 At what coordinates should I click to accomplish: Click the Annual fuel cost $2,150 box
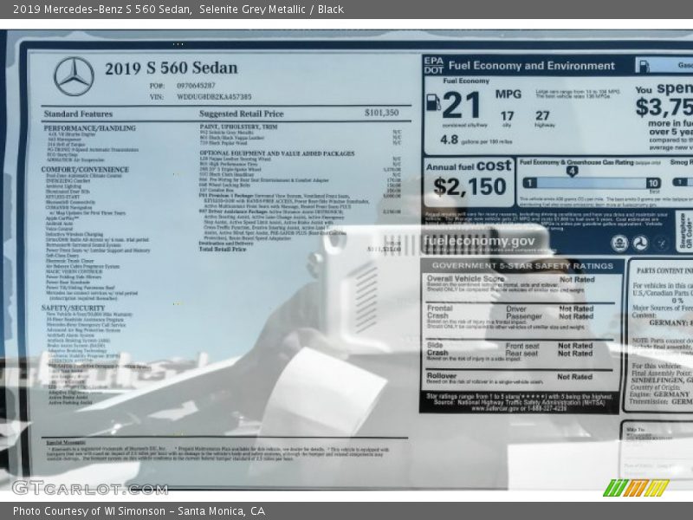(x=469, y=179)
